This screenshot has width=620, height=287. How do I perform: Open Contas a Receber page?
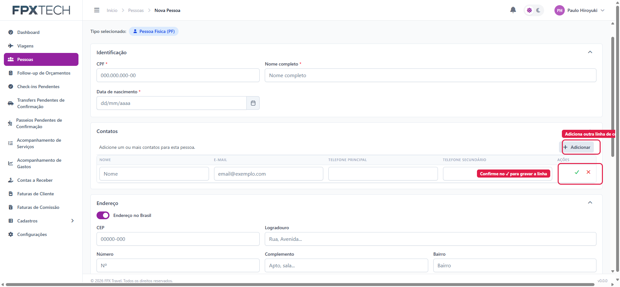[41, 180]
